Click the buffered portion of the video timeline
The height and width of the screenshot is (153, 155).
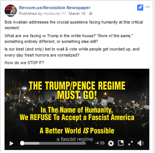coord(32,143)
